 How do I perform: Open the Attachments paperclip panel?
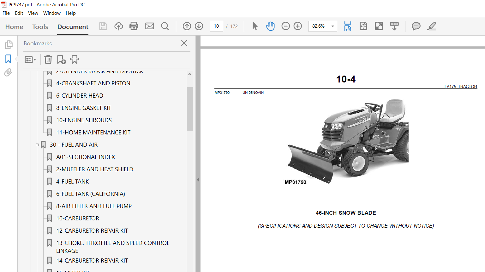(8, 73)
